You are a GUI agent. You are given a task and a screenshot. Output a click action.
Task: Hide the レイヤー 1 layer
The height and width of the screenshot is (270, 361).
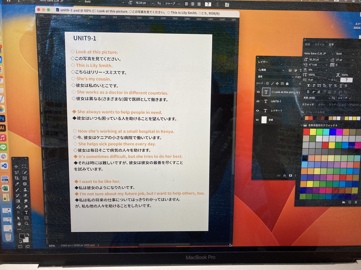(258, 111)
